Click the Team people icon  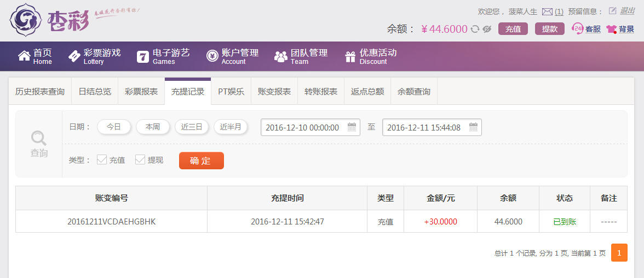point(281,56)
